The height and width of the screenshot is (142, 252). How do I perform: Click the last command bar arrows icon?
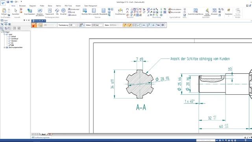(x=163, y=25)
